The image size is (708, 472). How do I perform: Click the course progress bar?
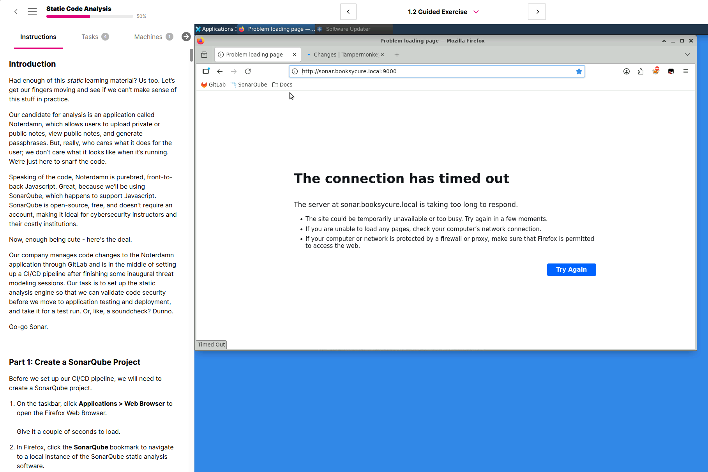pos(90,16)
